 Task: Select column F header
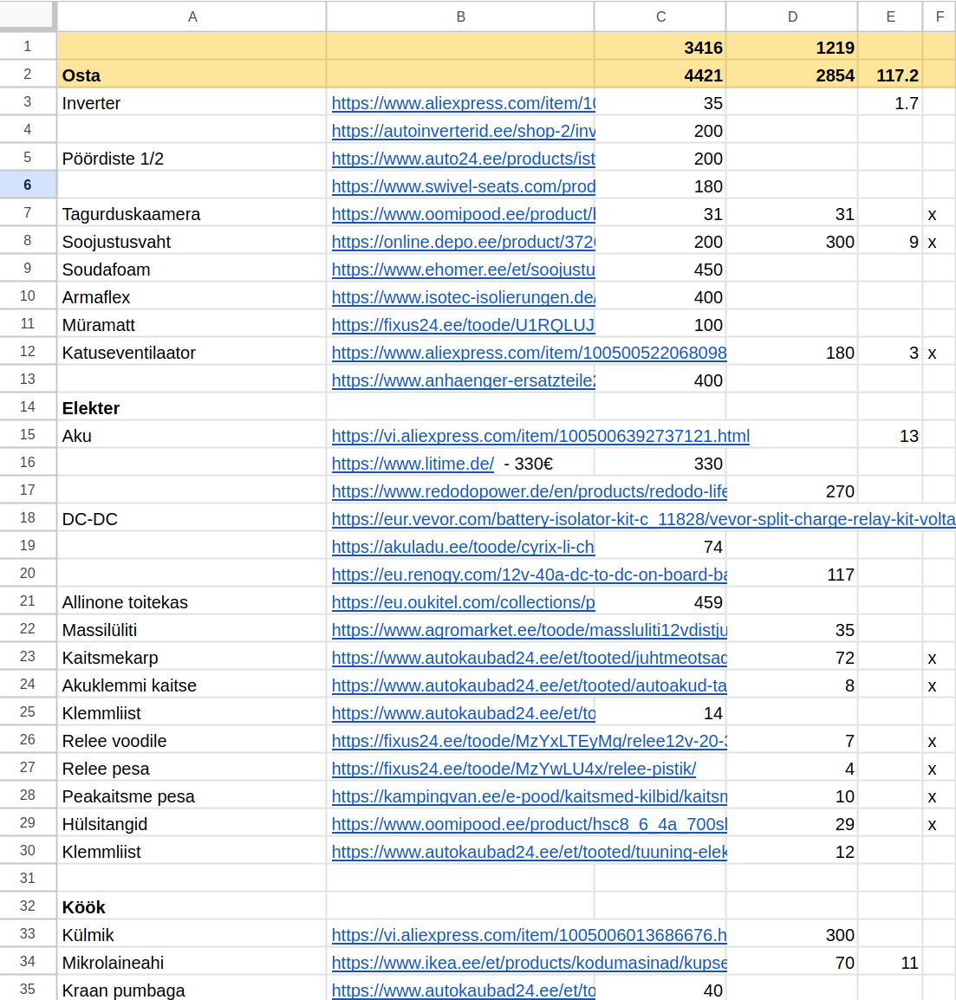coord(940,16)
